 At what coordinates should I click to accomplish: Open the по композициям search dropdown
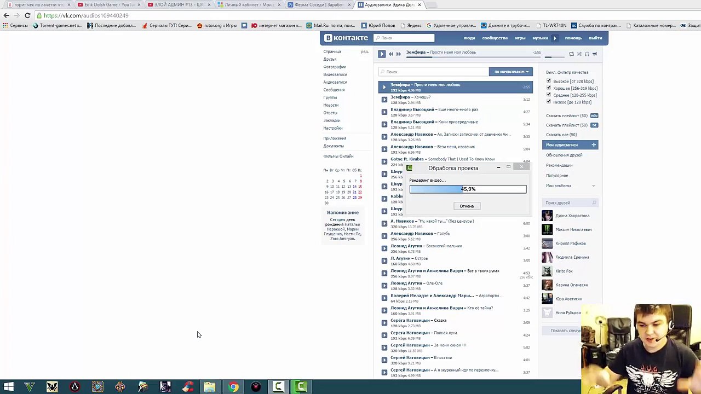pyautogui.click(x=511, y=72)
